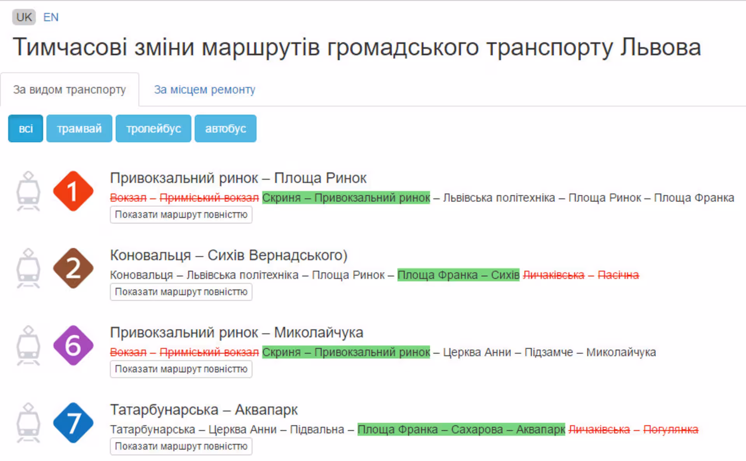Viewport: 746px width, 461px height.
Task: Click the tram icon beside route 1
Action: pyautogui.click(x=28, y=191)
